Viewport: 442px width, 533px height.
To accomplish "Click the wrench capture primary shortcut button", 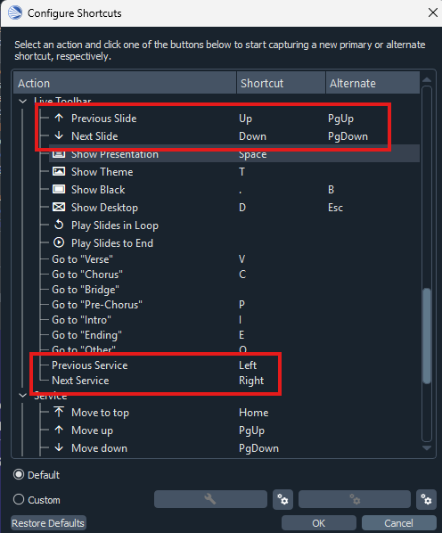I will [210, 499].
